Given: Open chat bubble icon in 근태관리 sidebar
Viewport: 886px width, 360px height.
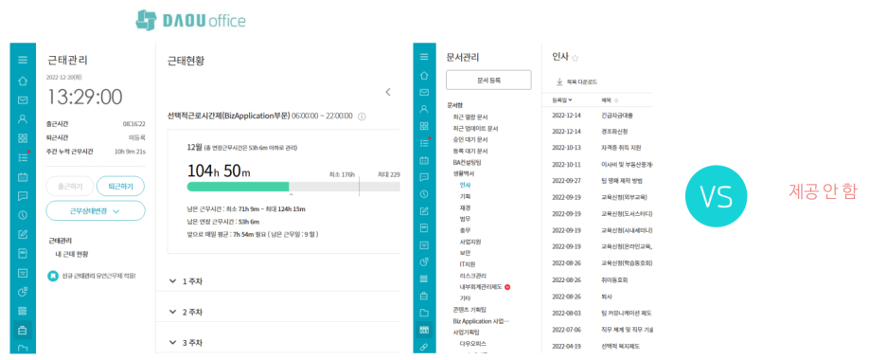Looking at the screenshot, I should pos(23,196).
